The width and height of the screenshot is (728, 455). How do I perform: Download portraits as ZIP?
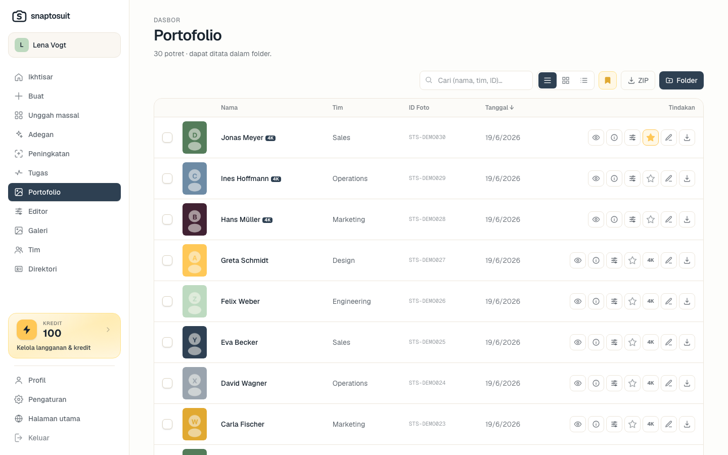tap(638, 80)
